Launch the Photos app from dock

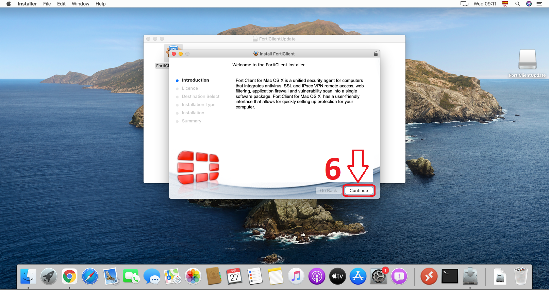tap(193, 276)
